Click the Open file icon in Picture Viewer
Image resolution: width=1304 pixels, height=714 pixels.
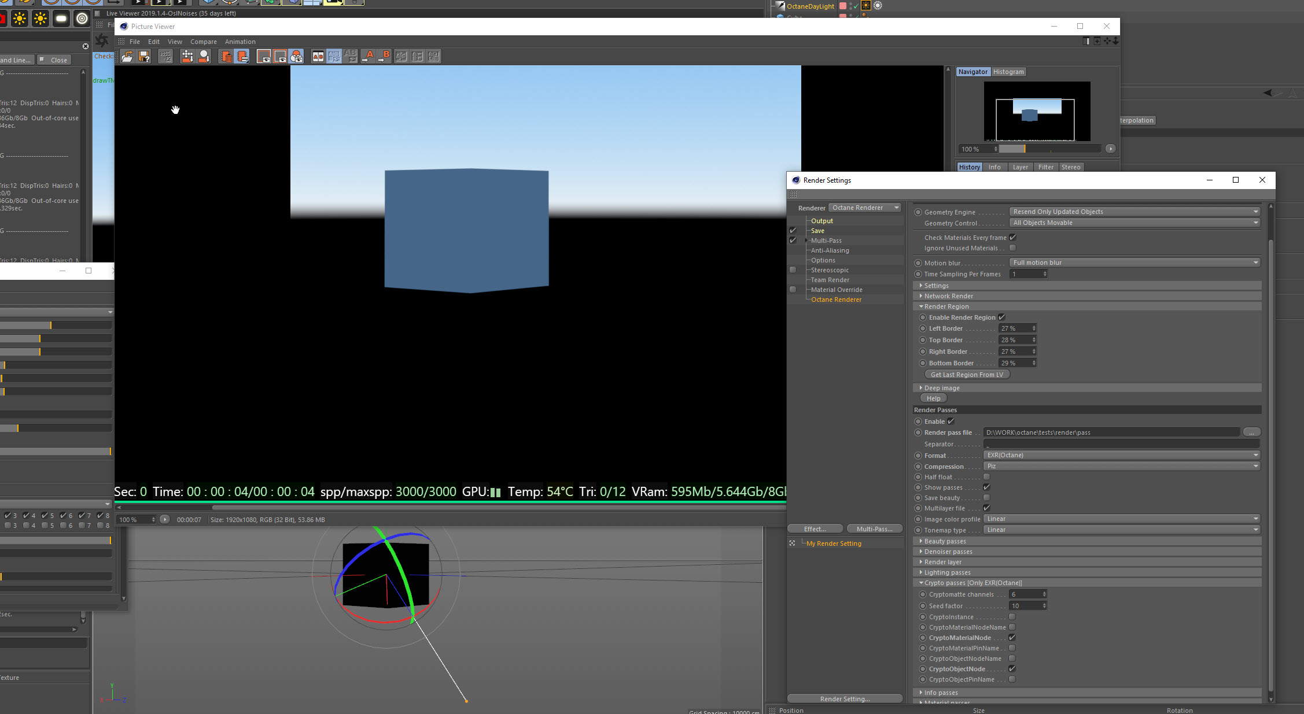(127, 56)
